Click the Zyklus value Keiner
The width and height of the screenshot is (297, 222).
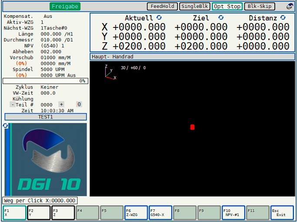click(50, 87)
